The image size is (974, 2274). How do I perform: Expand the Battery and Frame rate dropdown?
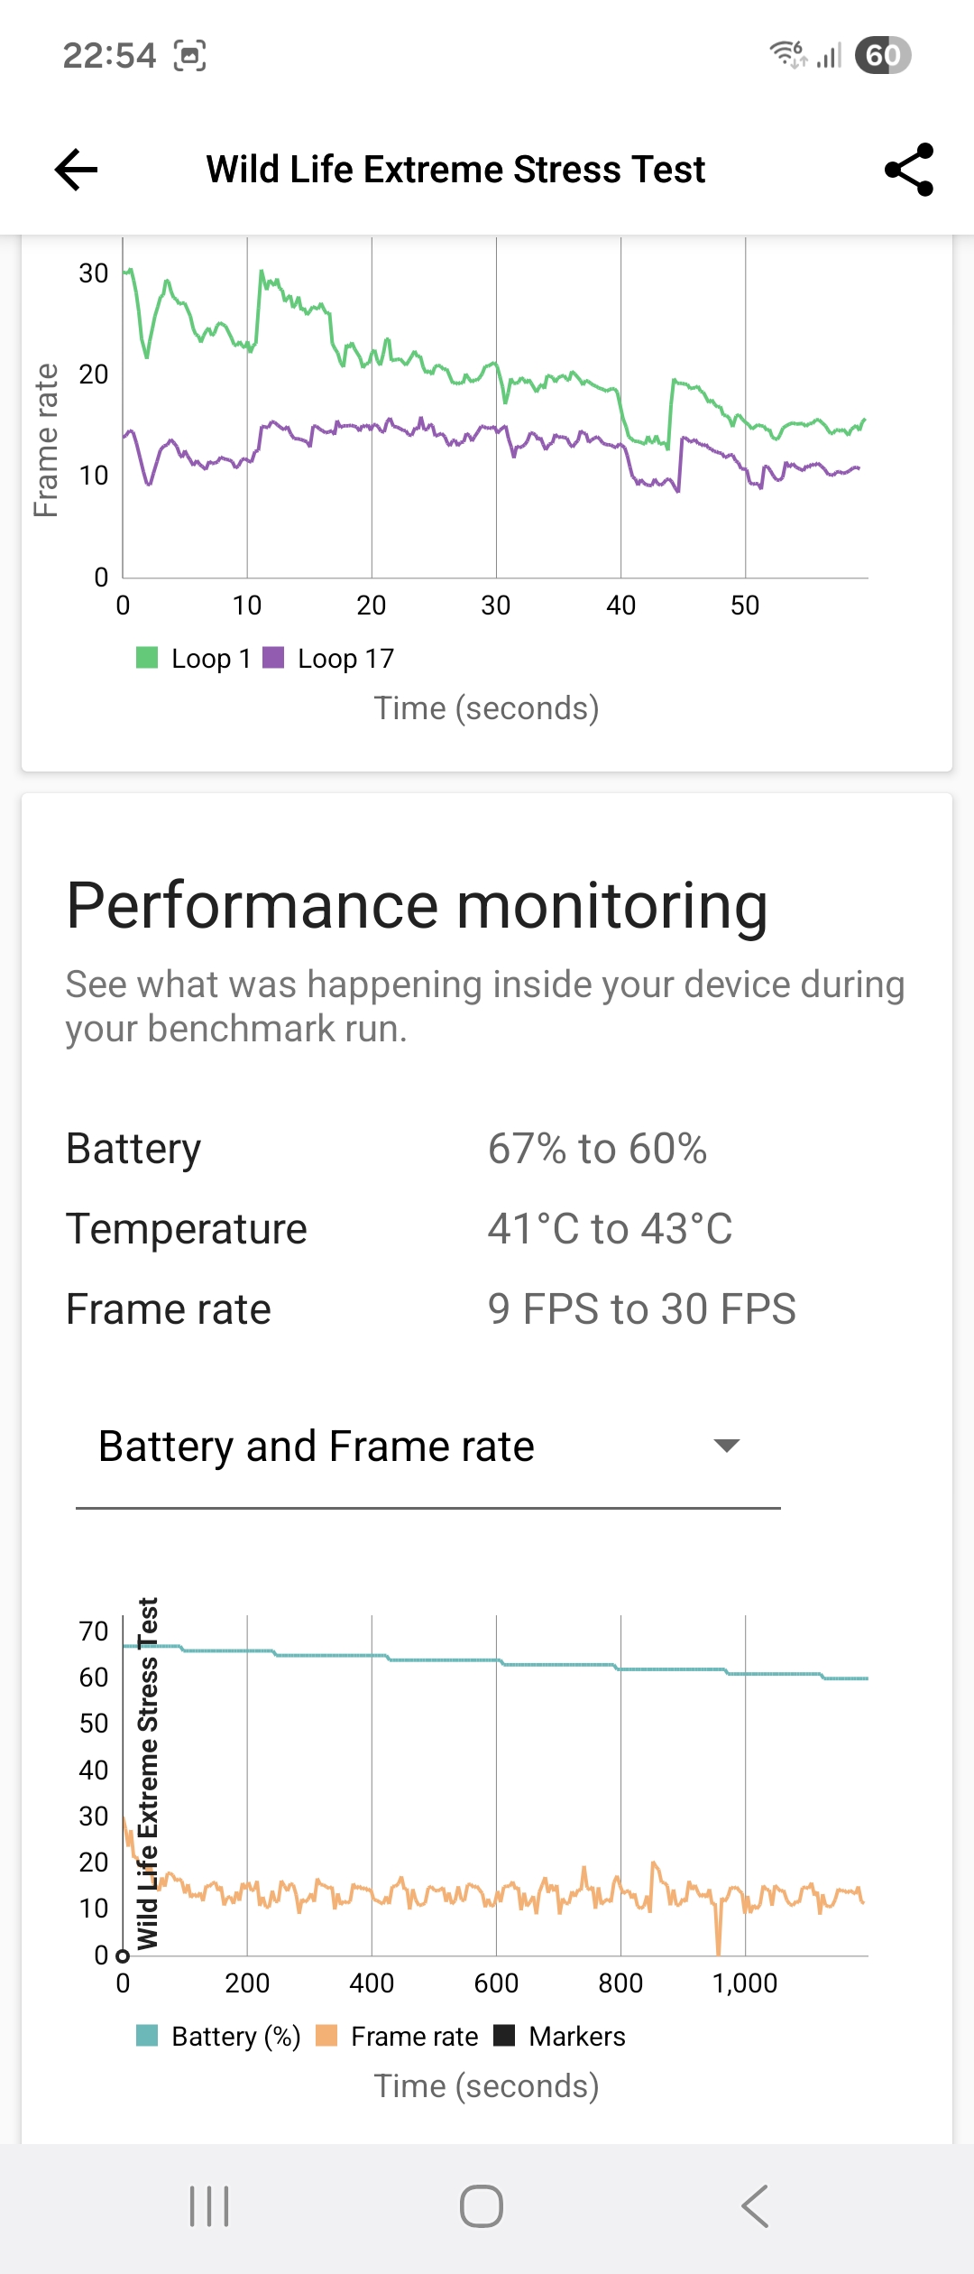point(428,1447)
